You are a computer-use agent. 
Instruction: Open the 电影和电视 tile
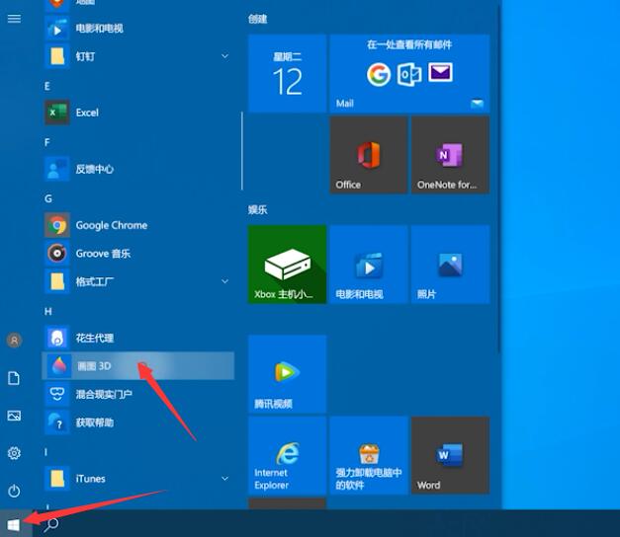[x=369, y=265]
